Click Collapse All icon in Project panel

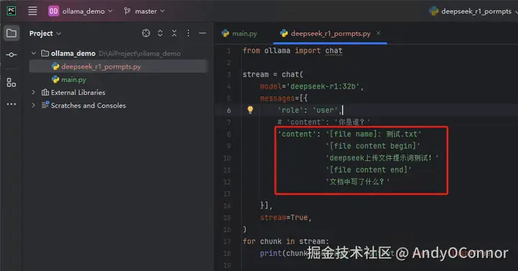click(174, 33)
